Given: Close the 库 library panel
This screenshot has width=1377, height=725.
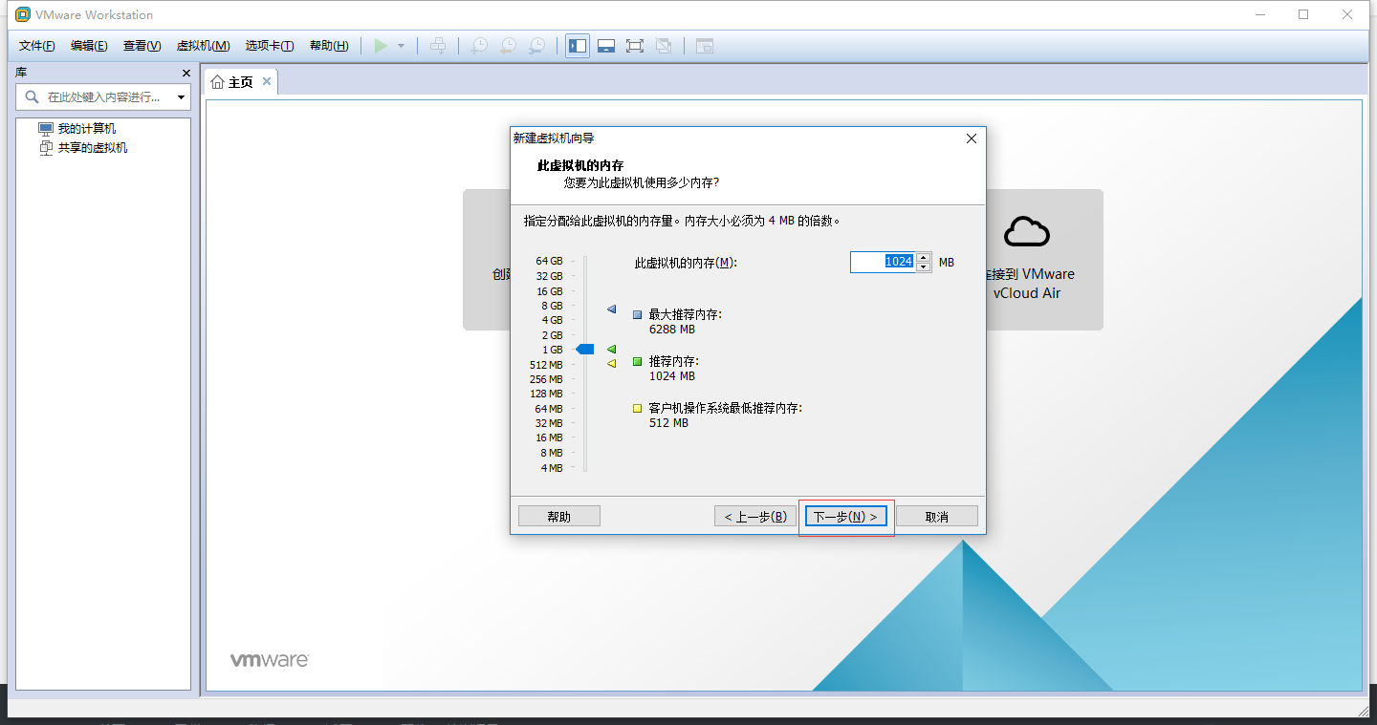Looking at the screenshot, I should (186, 73).
